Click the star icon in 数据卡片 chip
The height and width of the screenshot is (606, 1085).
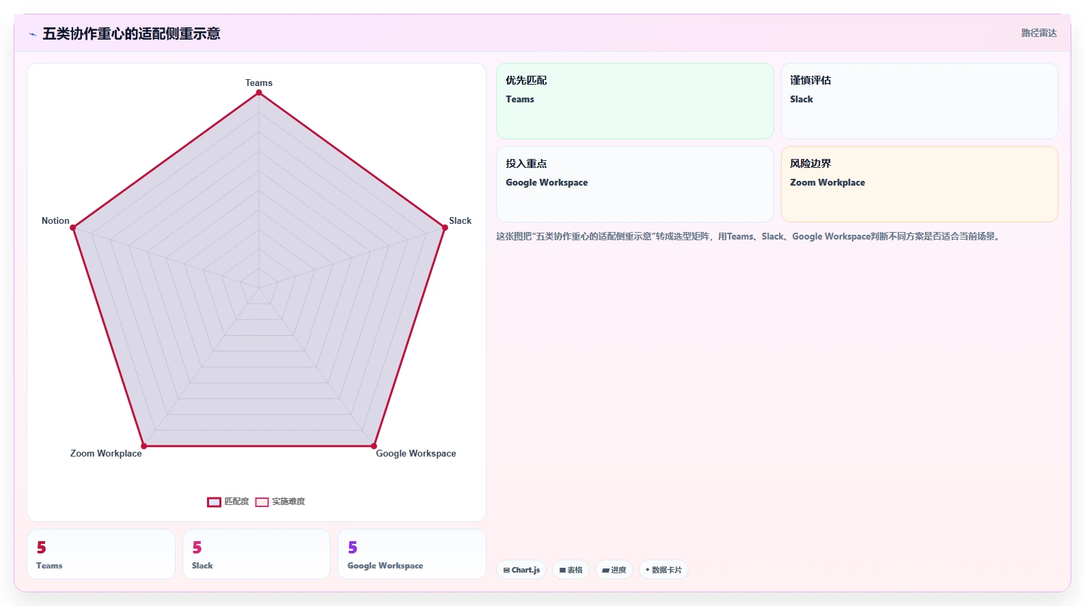coord(648,570)
